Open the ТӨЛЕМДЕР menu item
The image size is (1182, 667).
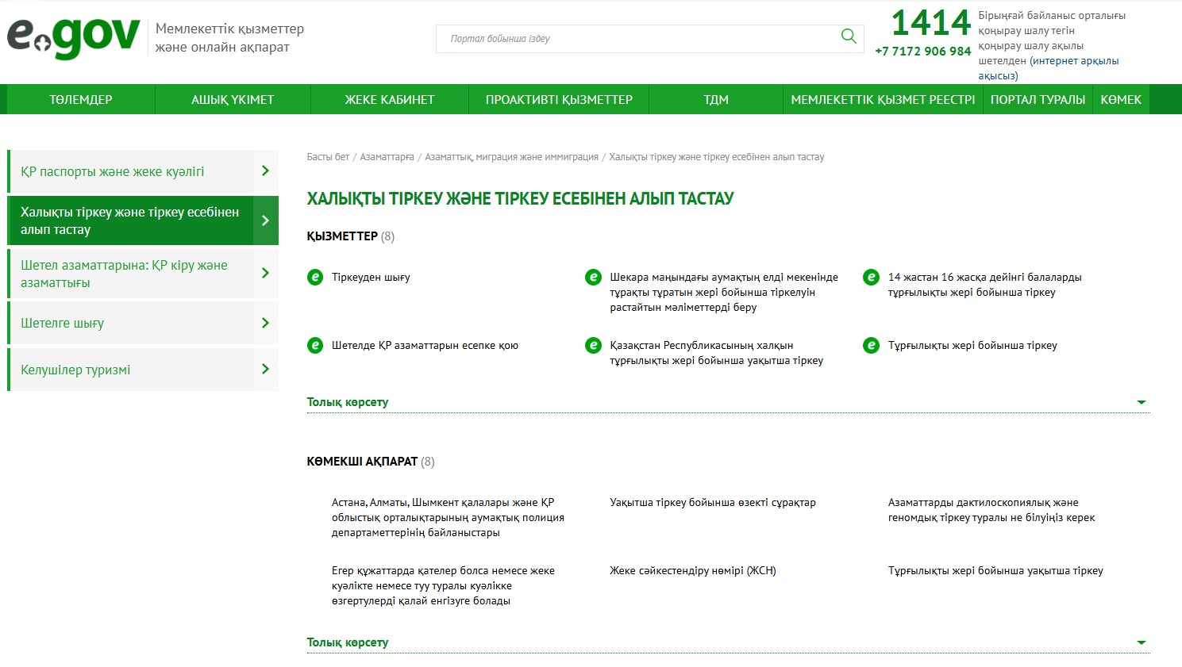pos(81,100)
